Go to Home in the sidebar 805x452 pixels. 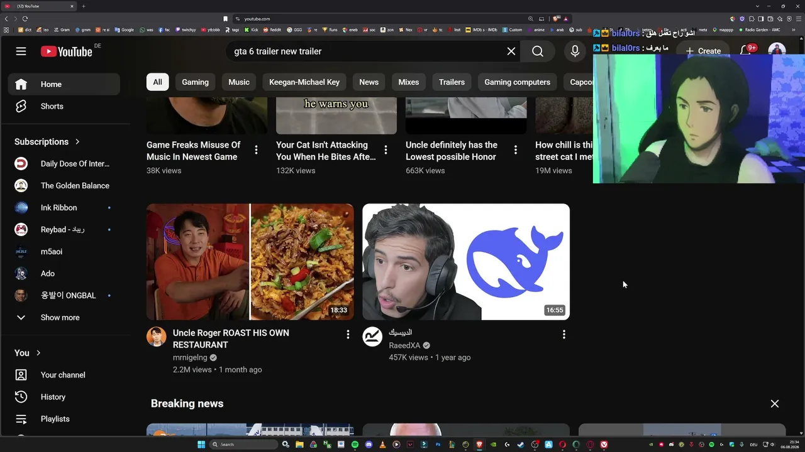tap(64, 84)
